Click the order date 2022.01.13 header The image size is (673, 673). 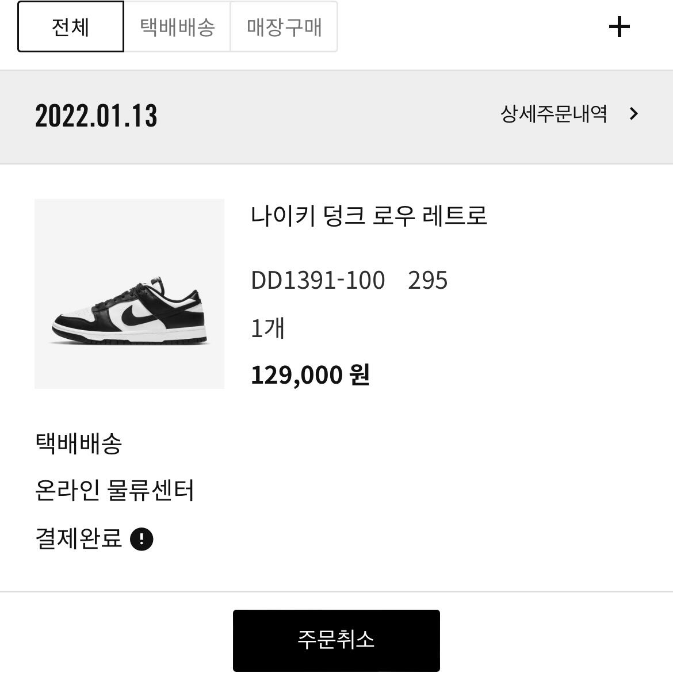point(96,116)
